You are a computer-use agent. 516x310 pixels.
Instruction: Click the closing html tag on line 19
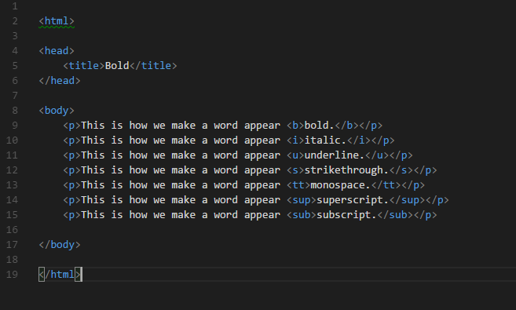tap(60, 275)
